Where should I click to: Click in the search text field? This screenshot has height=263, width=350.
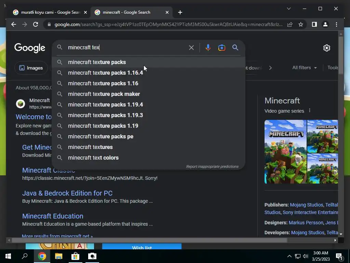[127, 47]
